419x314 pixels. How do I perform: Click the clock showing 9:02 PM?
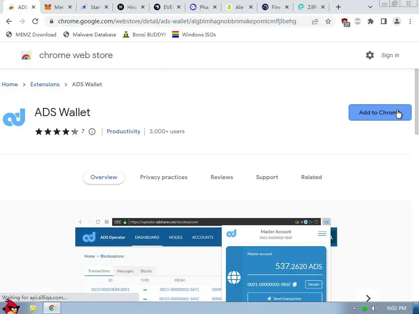coord(396,308)
